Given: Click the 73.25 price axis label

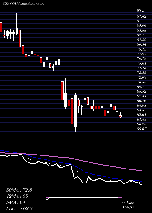Looking at the screenshot, I should point(142,72).
